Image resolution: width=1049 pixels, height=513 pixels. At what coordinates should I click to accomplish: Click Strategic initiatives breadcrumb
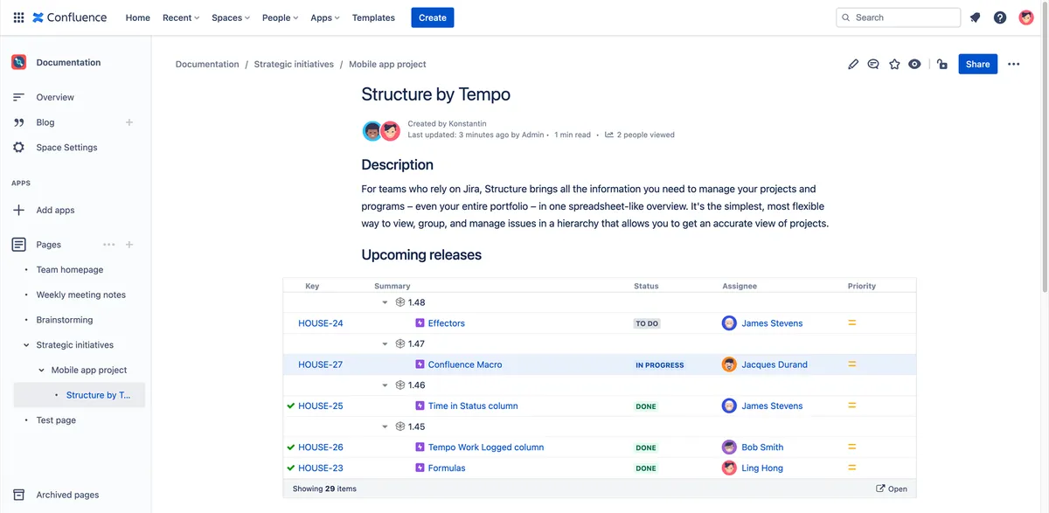point(294,64)
